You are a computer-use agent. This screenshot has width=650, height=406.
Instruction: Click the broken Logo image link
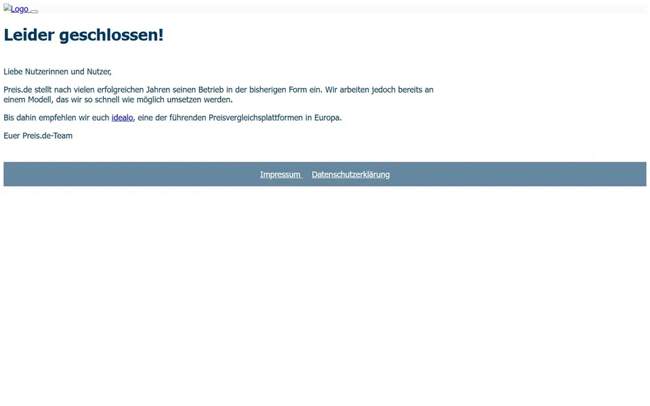point(16,9)
